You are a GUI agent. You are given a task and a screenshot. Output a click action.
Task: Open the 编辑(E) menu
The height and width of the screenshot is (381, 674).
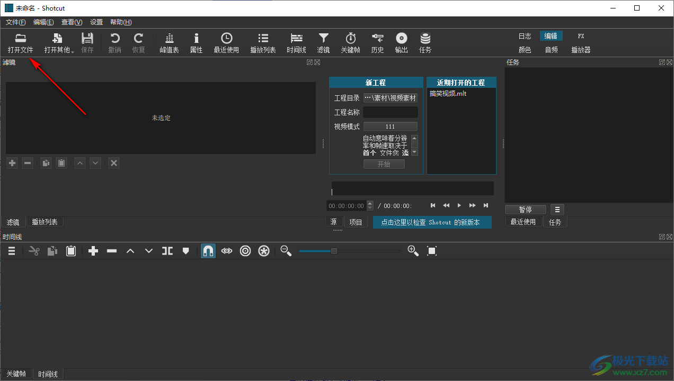[43, 22]
